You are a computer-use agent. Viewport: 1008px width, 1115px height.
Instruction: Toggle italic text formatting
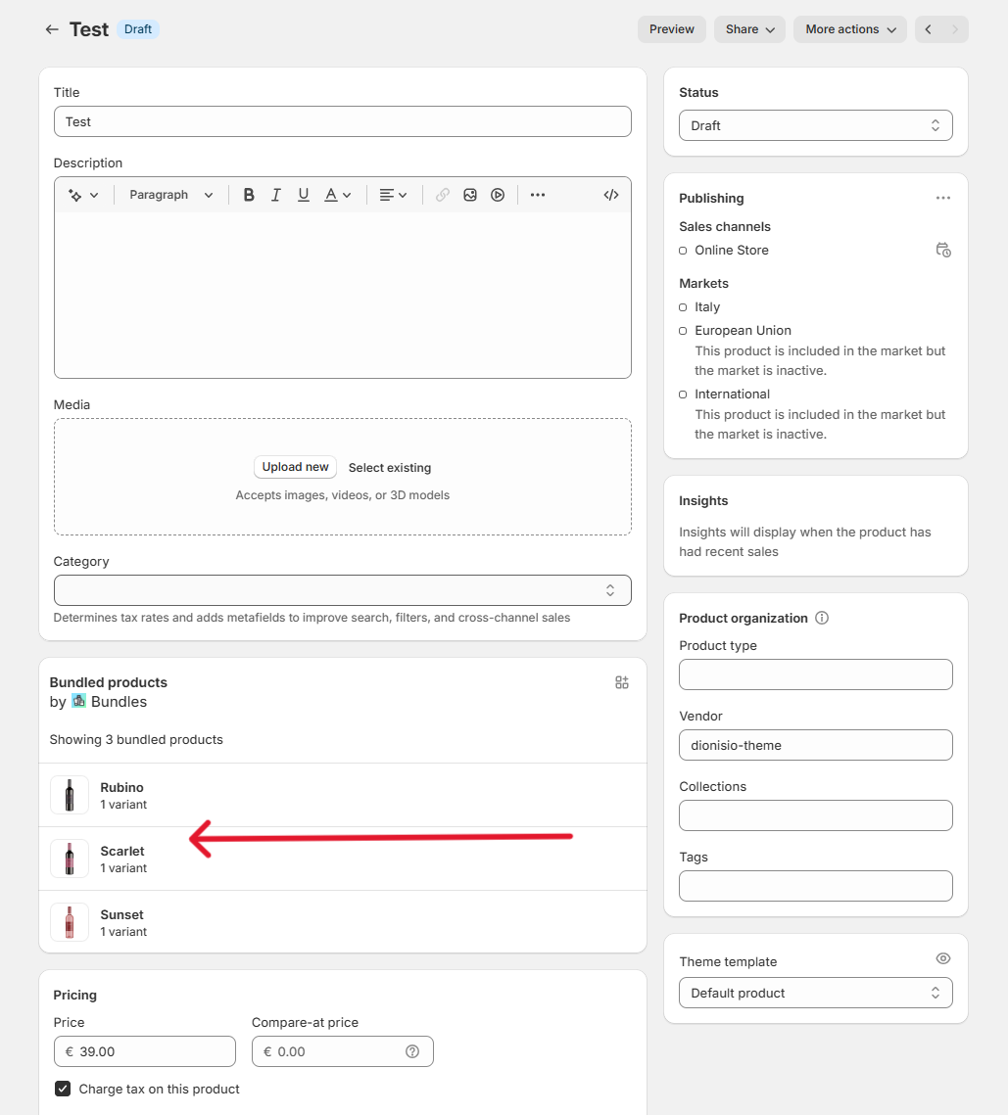pyautogui.click(x=276, y=195)
